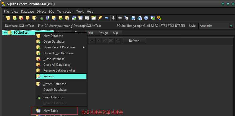Screen dimensions: 235x116
Task: Click the window with green download arrow icon
Action: [x=153, y=18]
